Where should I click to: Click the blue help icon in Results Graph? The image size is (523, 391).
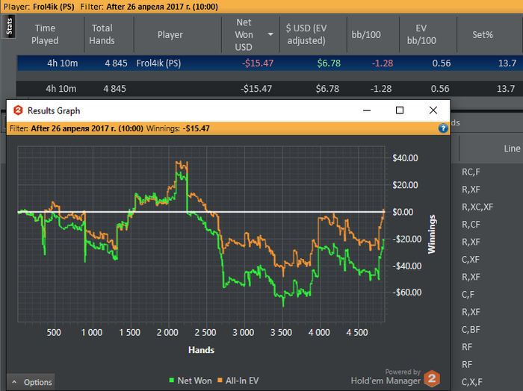pyautogui.click(x=443, y=128)
